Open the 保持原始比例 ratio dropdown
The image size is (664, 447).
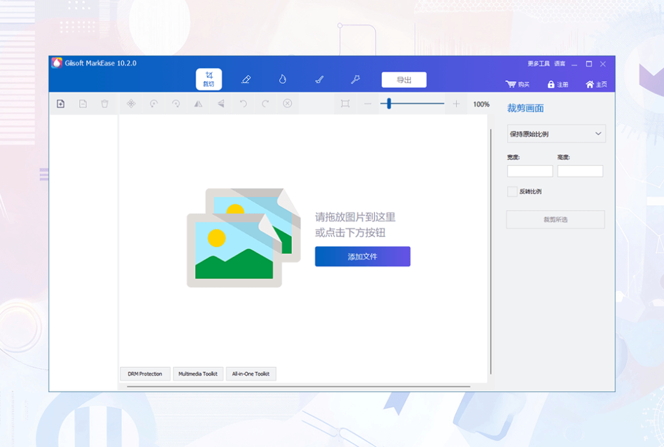point(556,134)
